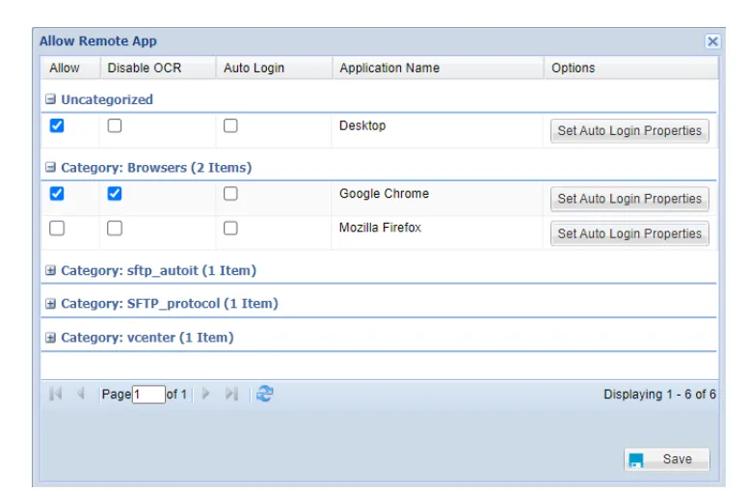
Task: Sort by Application Name column header
Action: point(439,68)
